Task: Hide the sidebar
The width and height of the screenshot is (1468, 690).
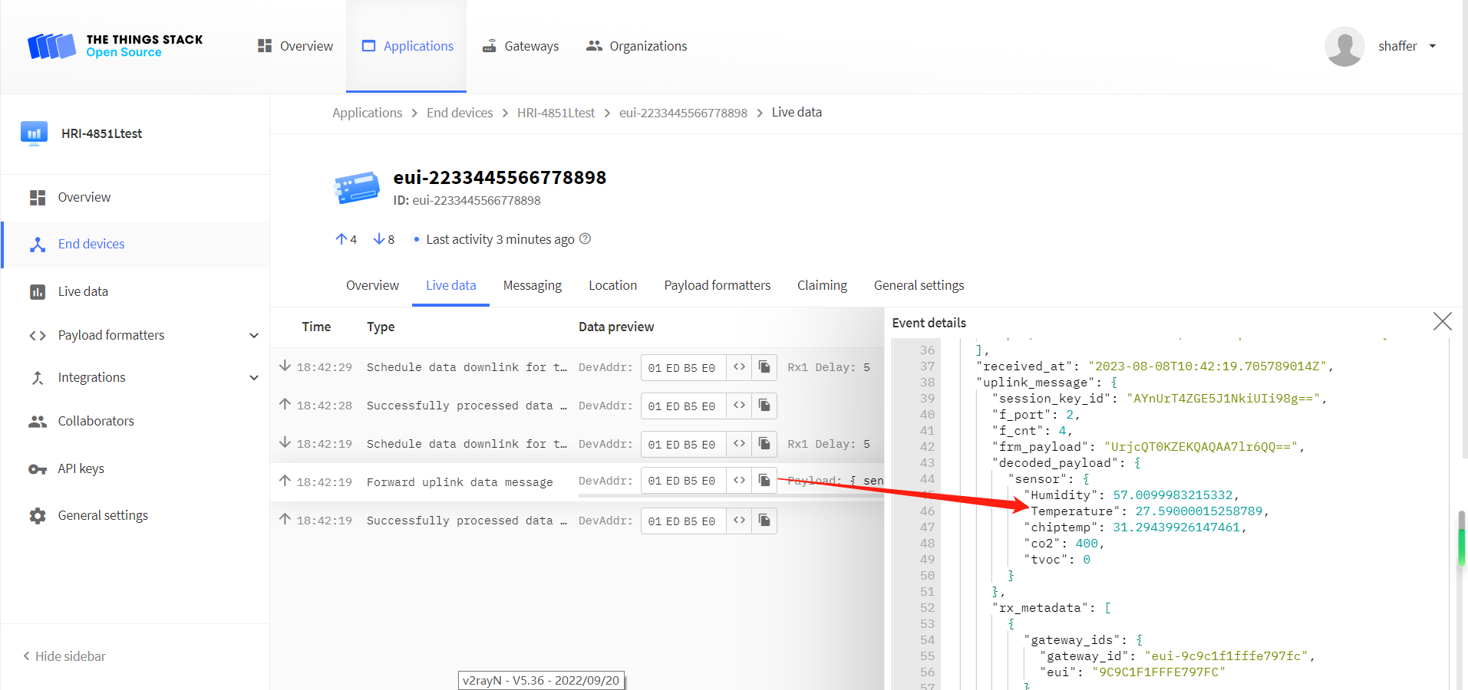Action: 64,656
